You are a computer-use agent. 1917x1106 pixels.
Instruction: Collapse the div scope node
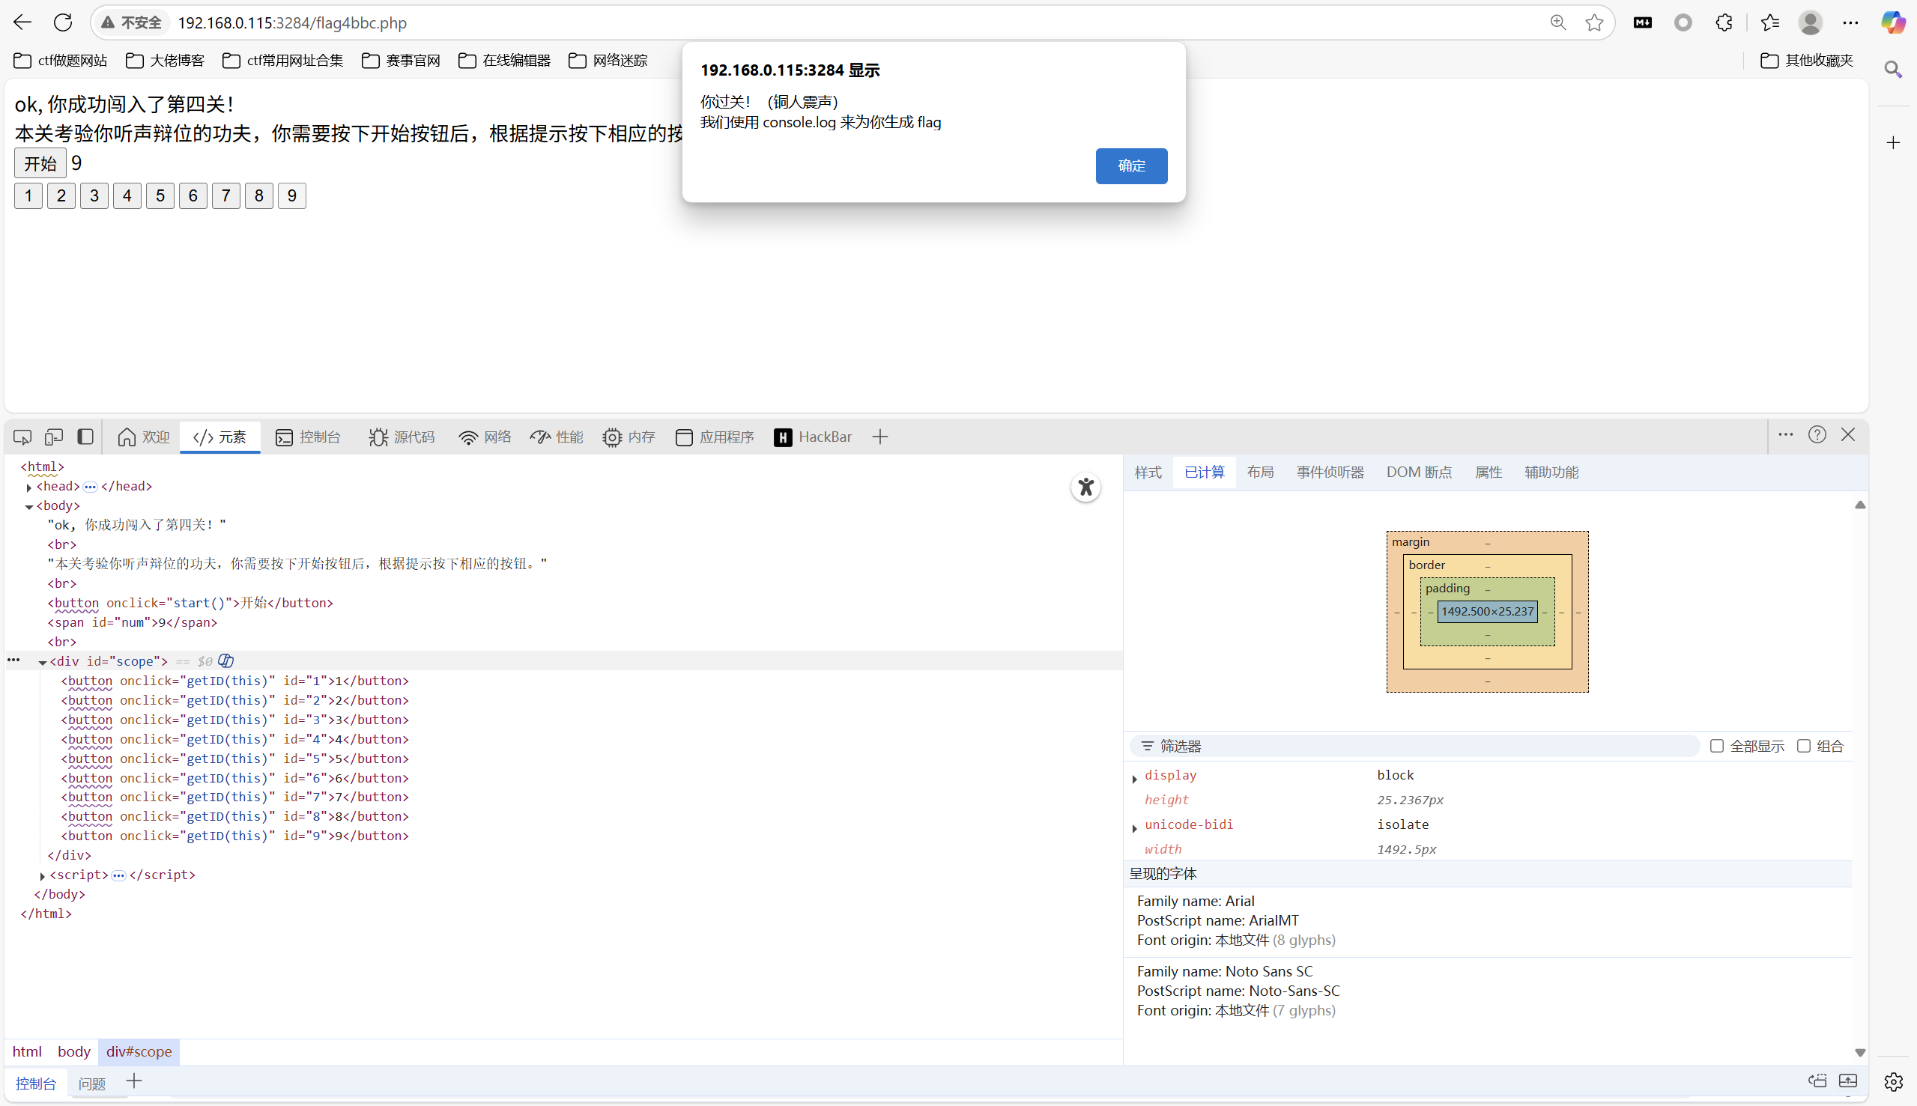pyautogui.click(x=43, y=663)
